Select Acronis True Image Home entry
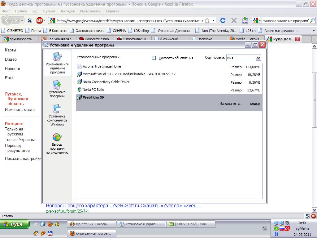The width and height of the screenshot is (317, 238). (169, 67)
